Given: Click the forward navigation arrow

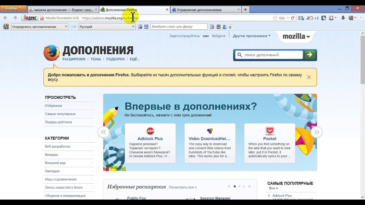Looking at the screenshot, I should [x=15, y=18].
